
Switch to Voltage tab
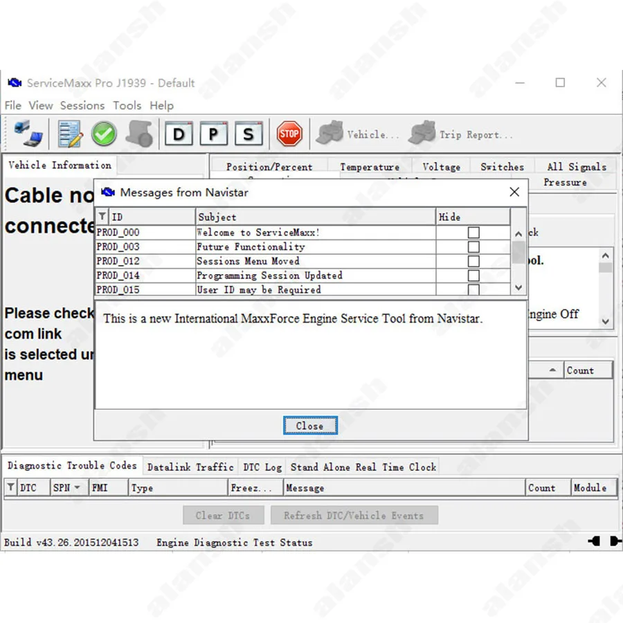(441, 167)
